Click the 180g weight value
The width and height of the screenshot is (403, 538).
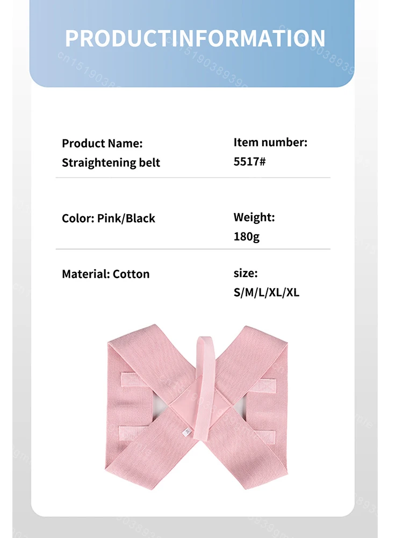pyautogui.click(x=247, y=236)
